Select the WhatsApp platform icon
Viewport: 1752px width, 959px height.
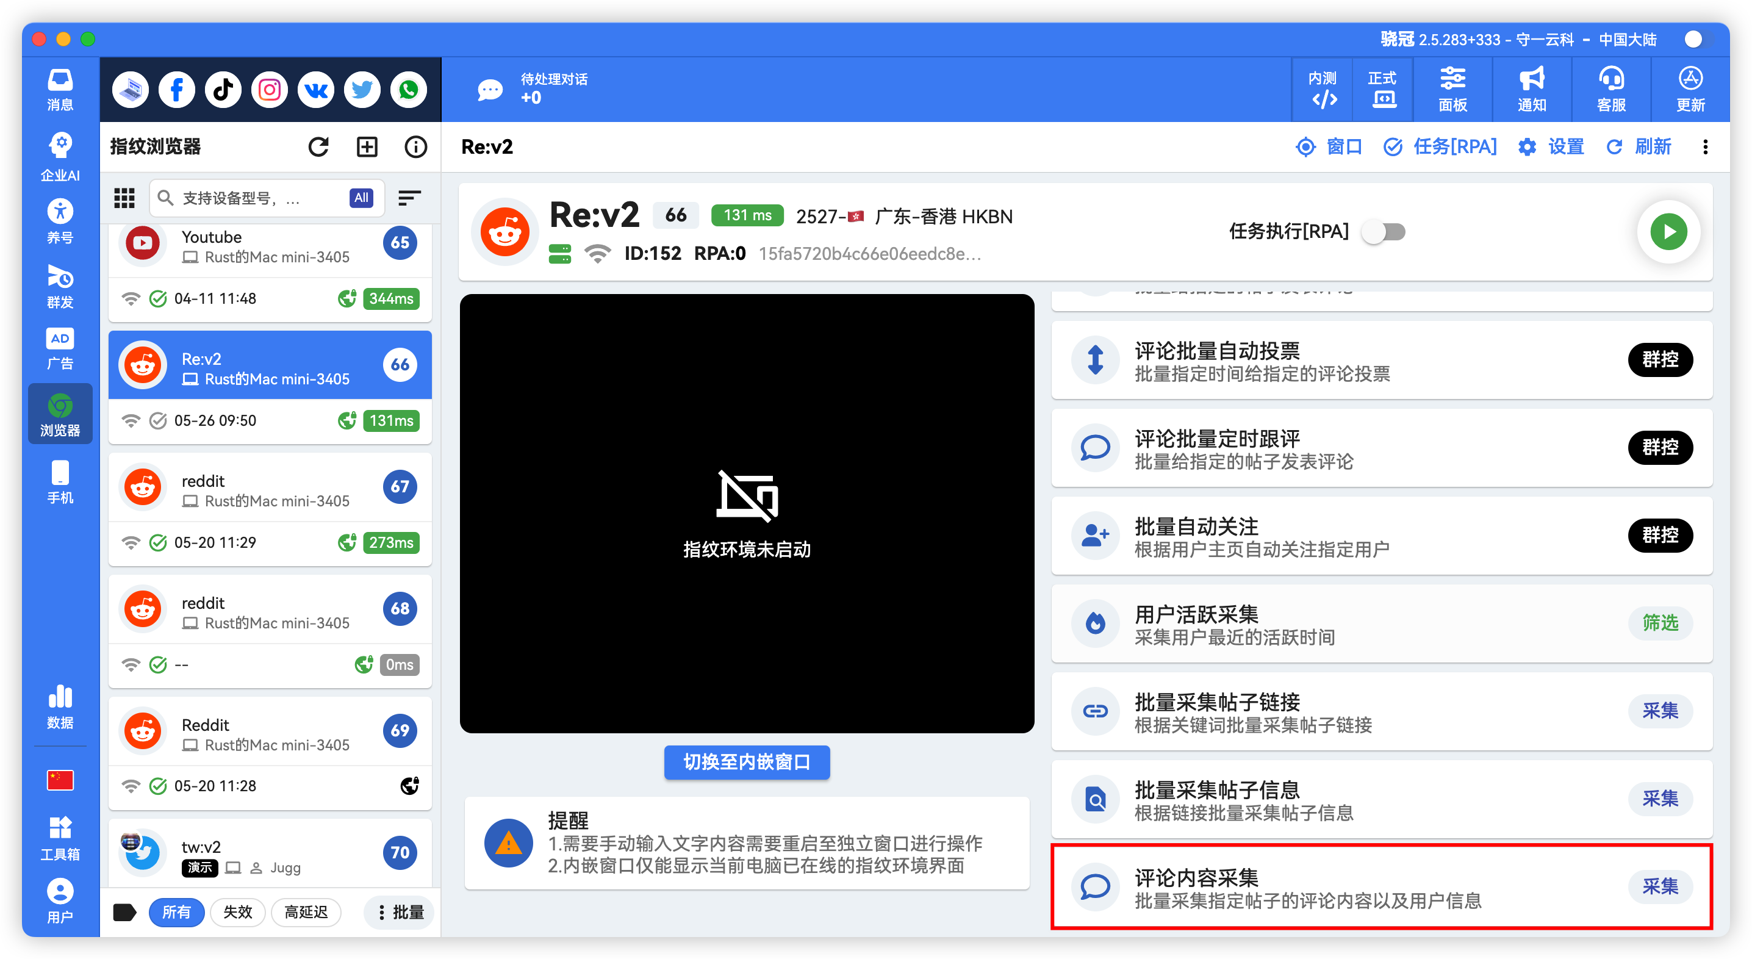tap(408, 89)
